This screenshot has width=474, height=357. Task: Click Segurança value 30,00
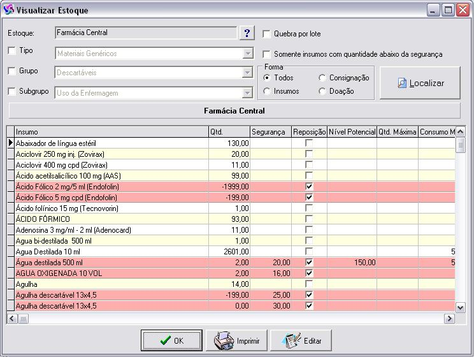(271, 306)
